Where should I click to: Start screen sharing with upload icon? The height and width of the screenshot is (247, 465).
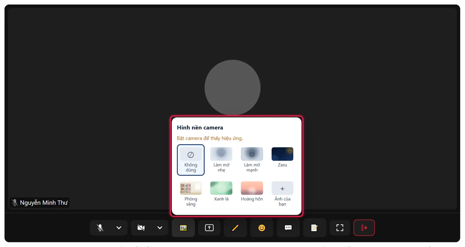pyautogui.click(x=209, y=228)
